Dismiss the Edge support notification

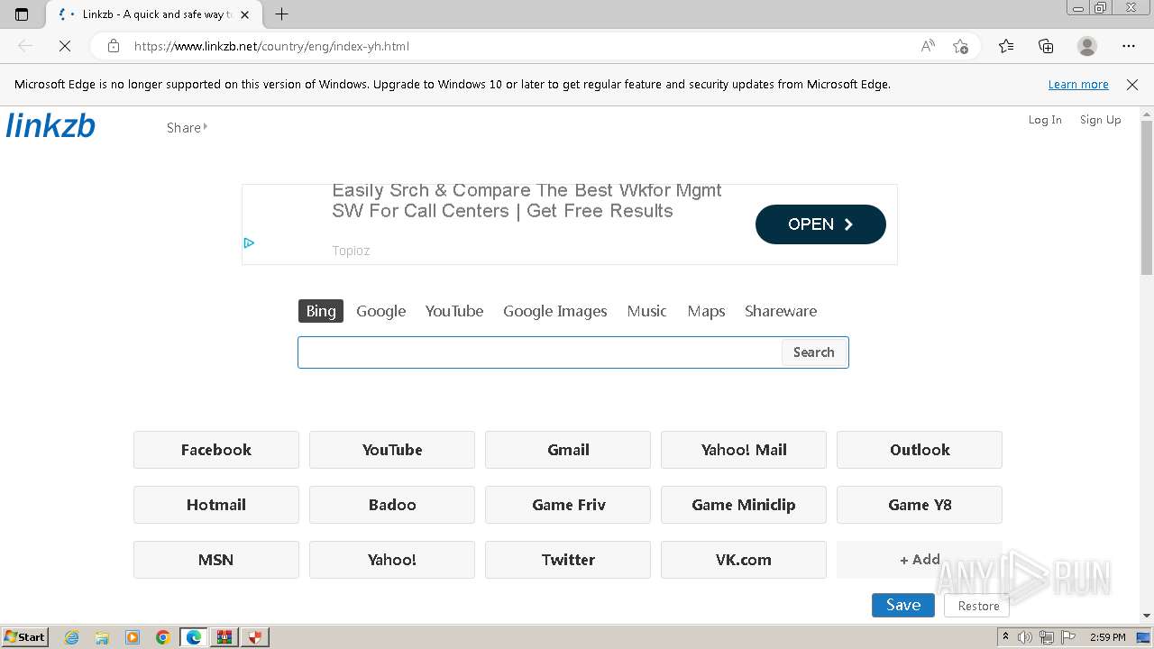(1132, 85)
